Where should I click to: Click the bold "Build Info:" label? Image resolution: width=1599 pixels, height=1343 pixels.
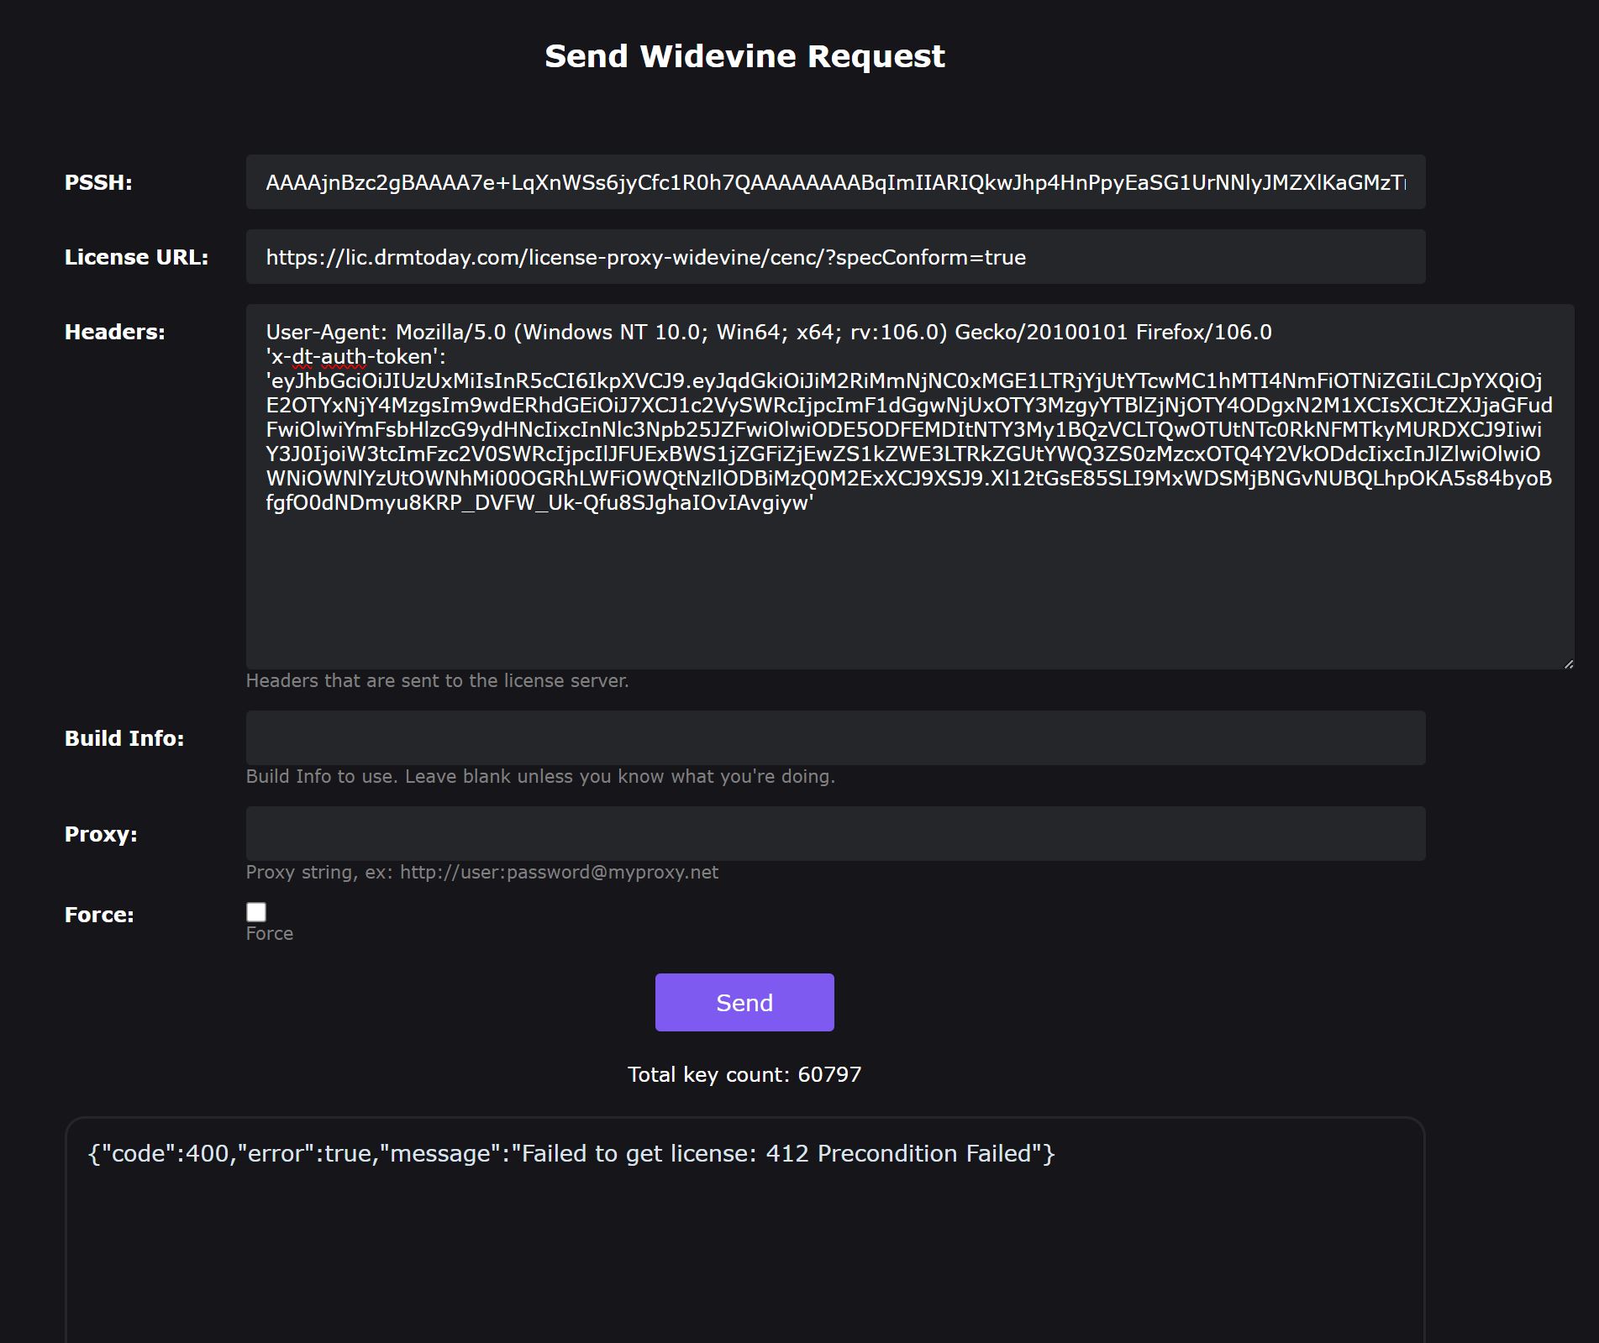pos(124,739)
